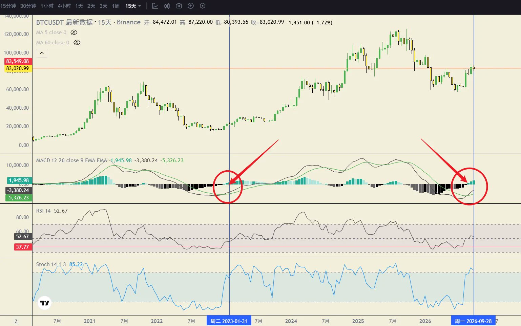
Task: Switch to the 15分钟 timeframe
Action: 8,6
